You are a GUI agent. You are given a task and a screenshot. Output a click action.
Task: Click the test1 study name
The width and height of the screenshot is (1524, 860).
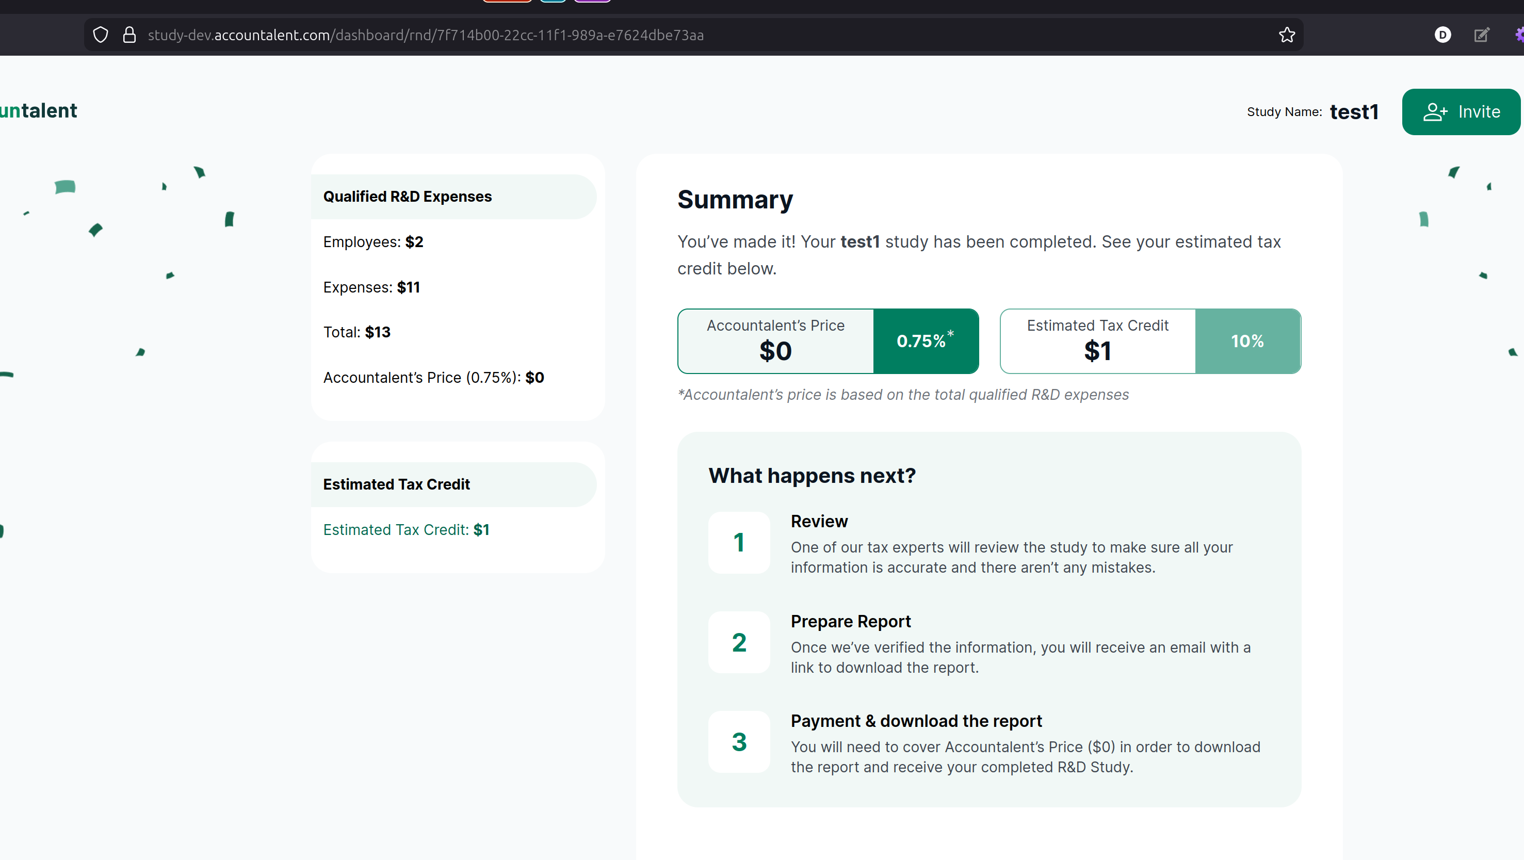(x=1354, y=112)
